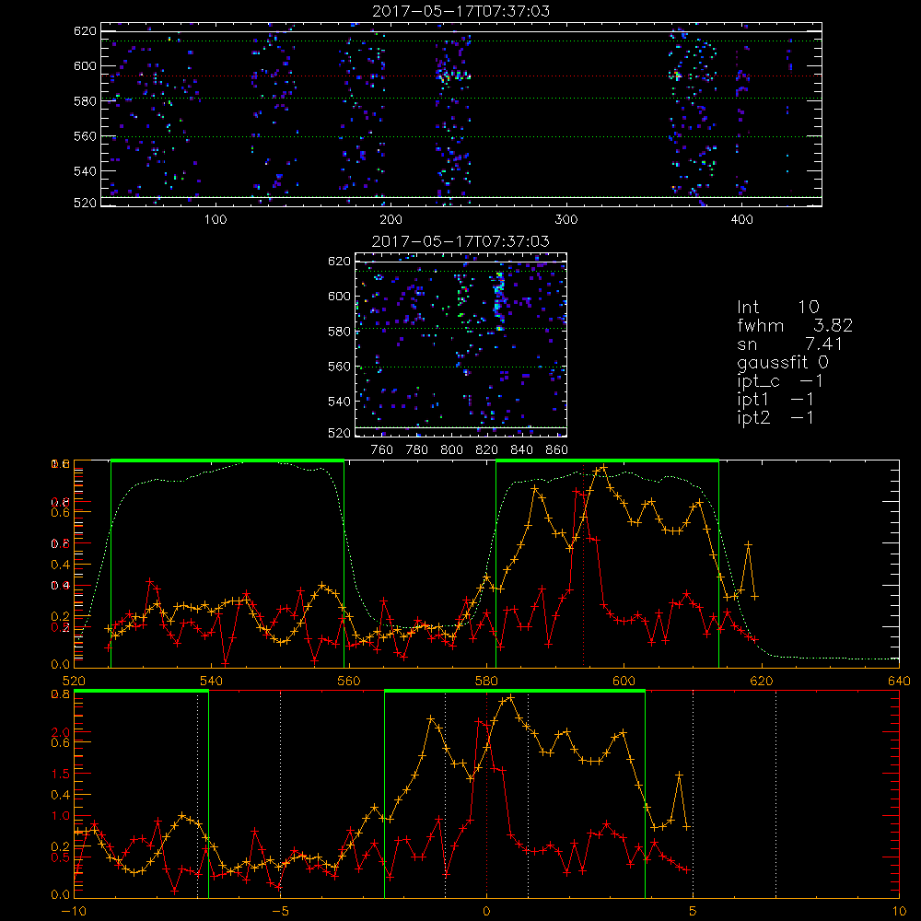Click the 10 x-axis label on bottom plot
The width and height of the screenshot is (921, 921).
[x=899, y=912]
